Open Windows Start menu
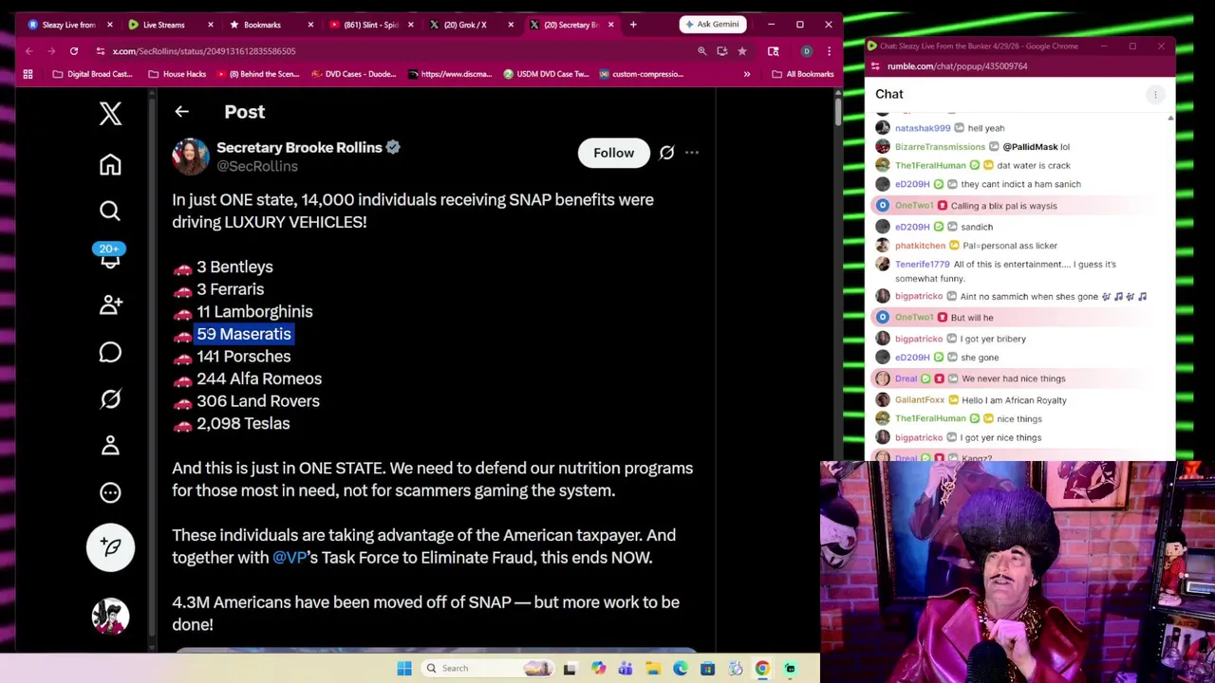This screenshot has width=1215, height=683. [404, 669]
